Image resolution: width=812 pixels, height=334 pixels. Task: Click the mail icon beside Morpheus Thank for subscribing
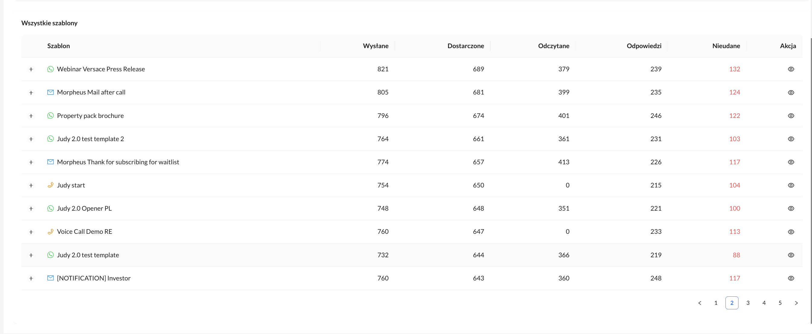pyautogui.click(x=50, y=162)
